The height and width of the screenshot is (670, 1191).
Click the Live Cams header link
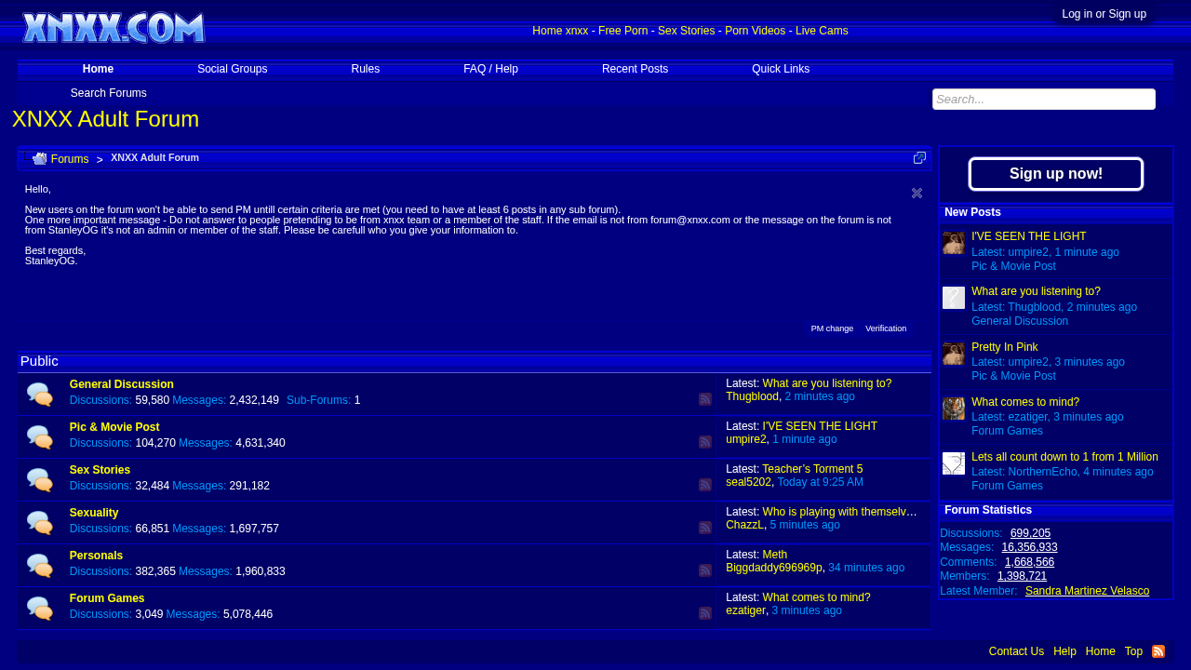[822, 31]
